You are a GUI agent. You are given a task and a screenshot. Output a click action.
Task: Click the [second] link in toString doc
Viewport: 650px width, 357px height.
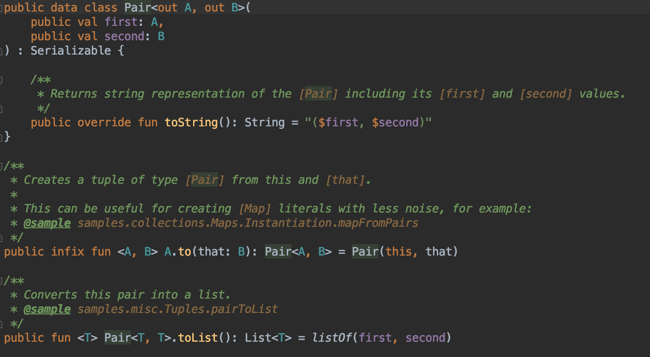pos(545,94)
